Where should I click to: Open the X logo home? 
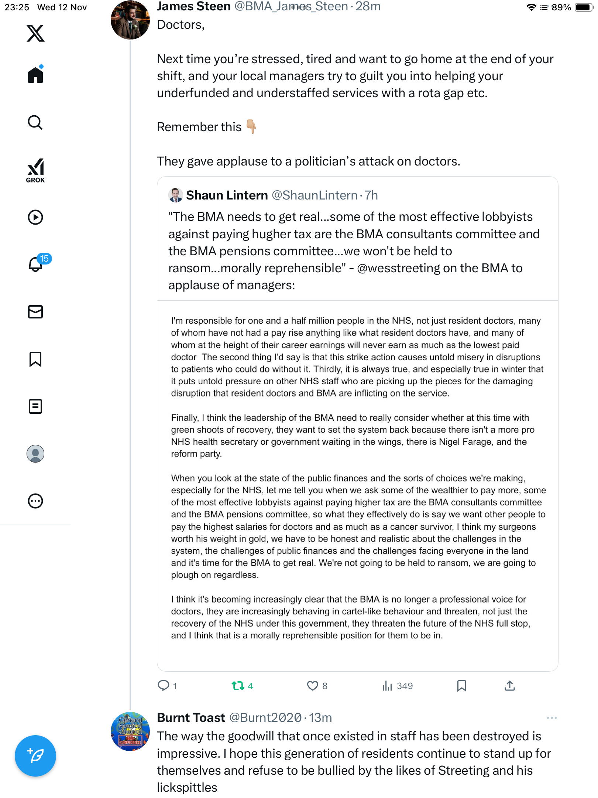35,33
